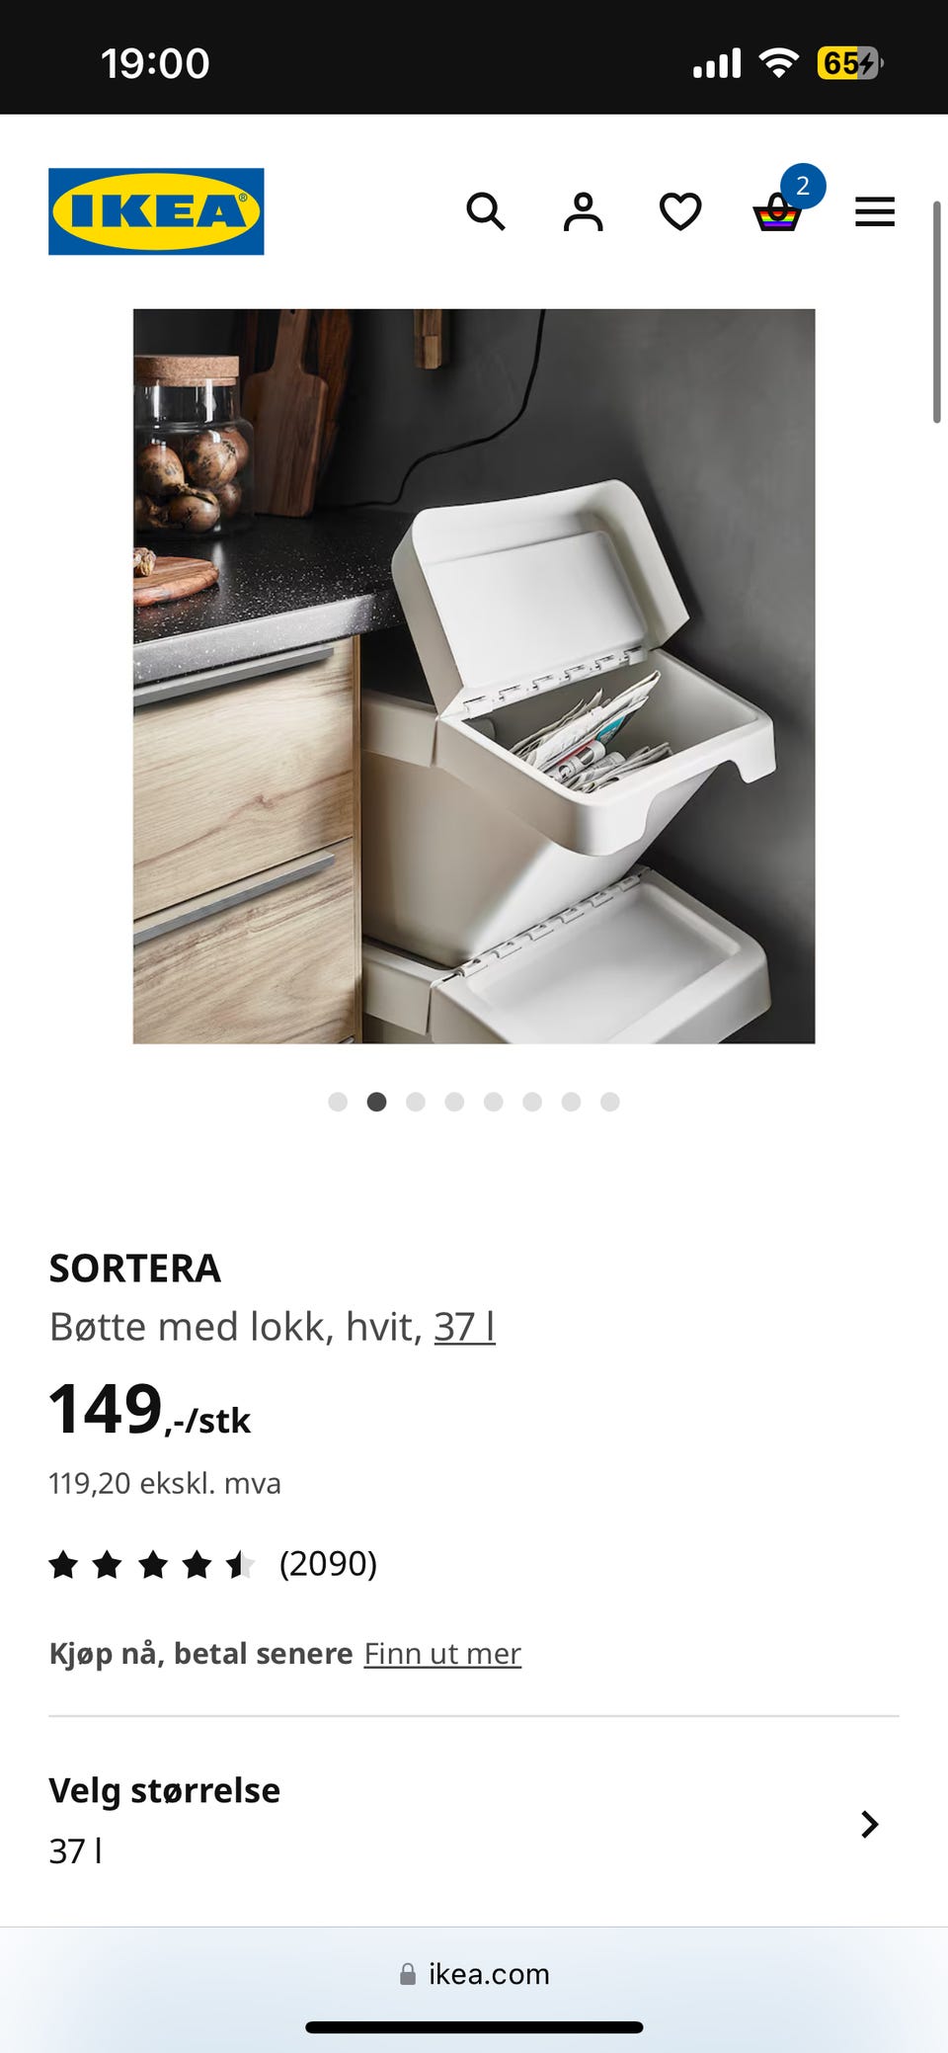This screenshot has width=948, height=2053.
Task: Open the hamburger menu
Action: [875, 211]
